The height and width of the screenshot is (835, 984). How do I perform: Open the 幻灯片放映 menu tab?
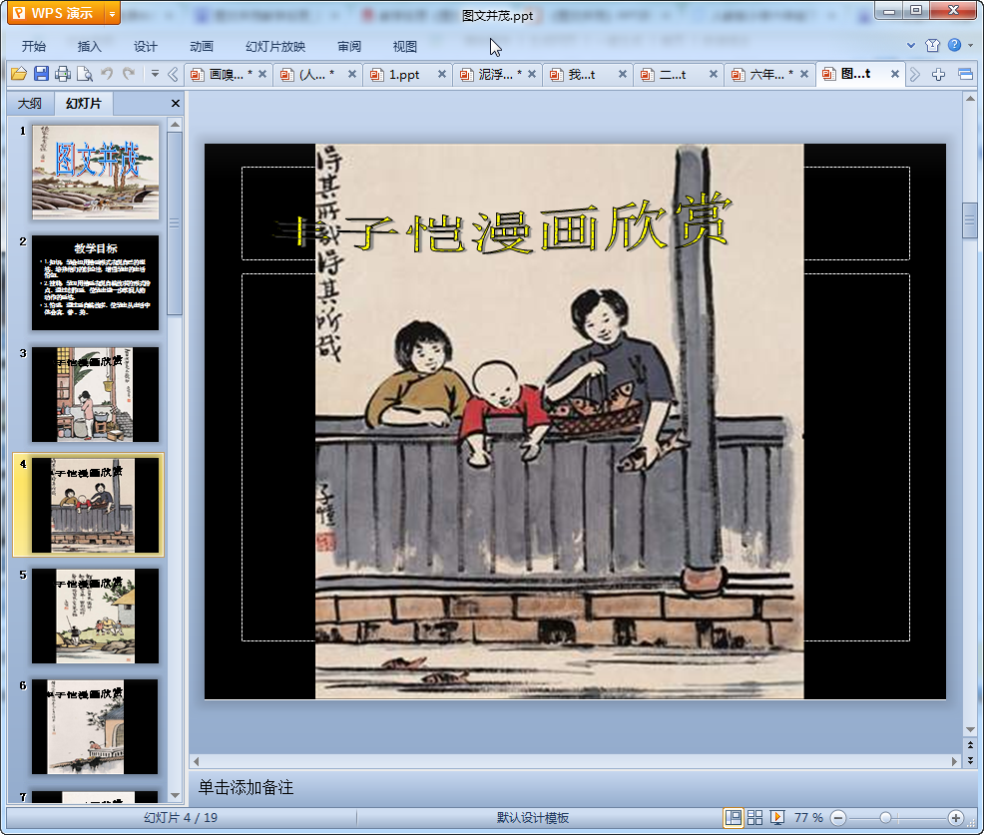[274, 47]
